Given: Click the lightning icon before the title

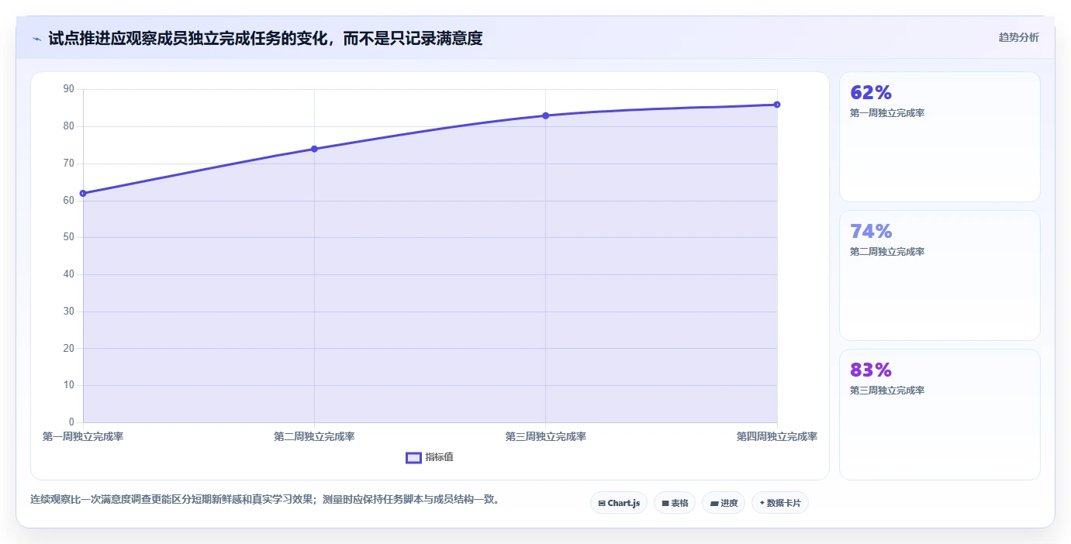Looking at the screenshot, I should [x=37, y=39].
